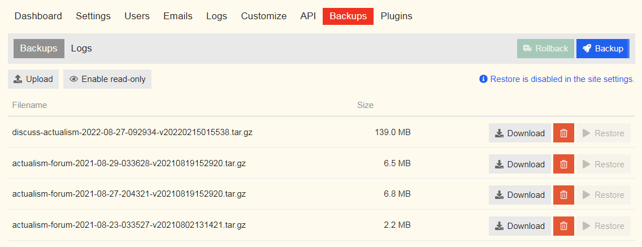The height and width of the screenshot is (247, 642).
Task: Click the Upload button
Action: (x=33, y=79)
